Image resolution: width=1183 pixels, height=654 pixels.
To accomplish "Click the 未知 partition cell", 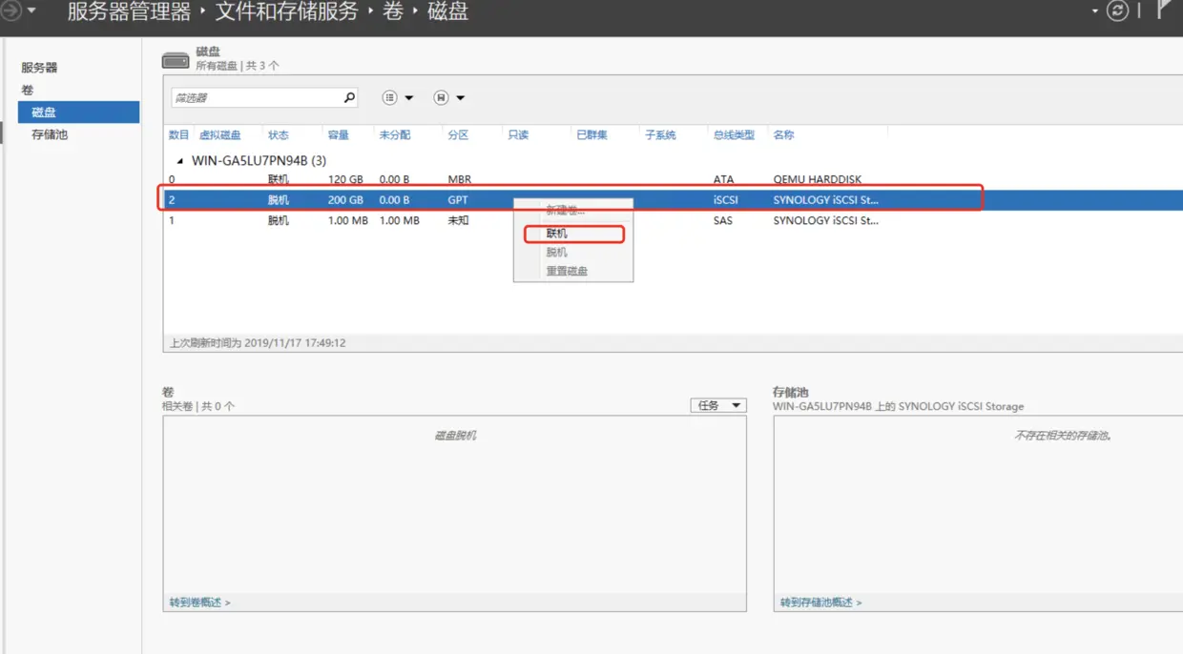I will (458, 220).
